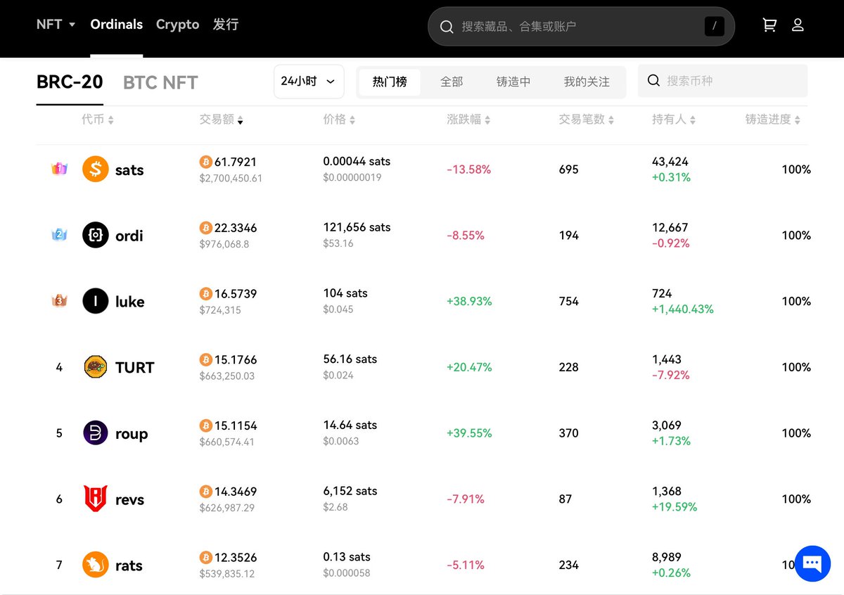Open the roup token name link

(x=132, y=434)
